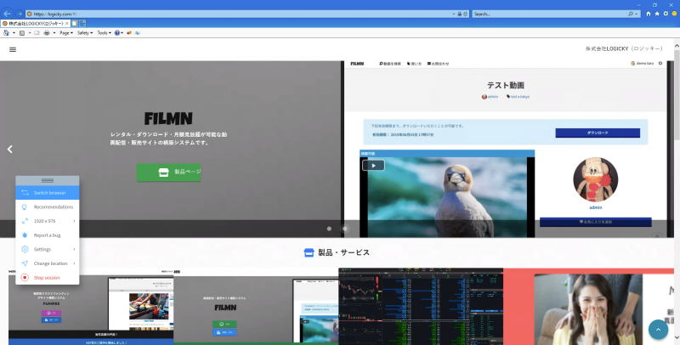Expand the Print dropdown arrow
This screenshot has height=345, width=680.
coord(54,33)
